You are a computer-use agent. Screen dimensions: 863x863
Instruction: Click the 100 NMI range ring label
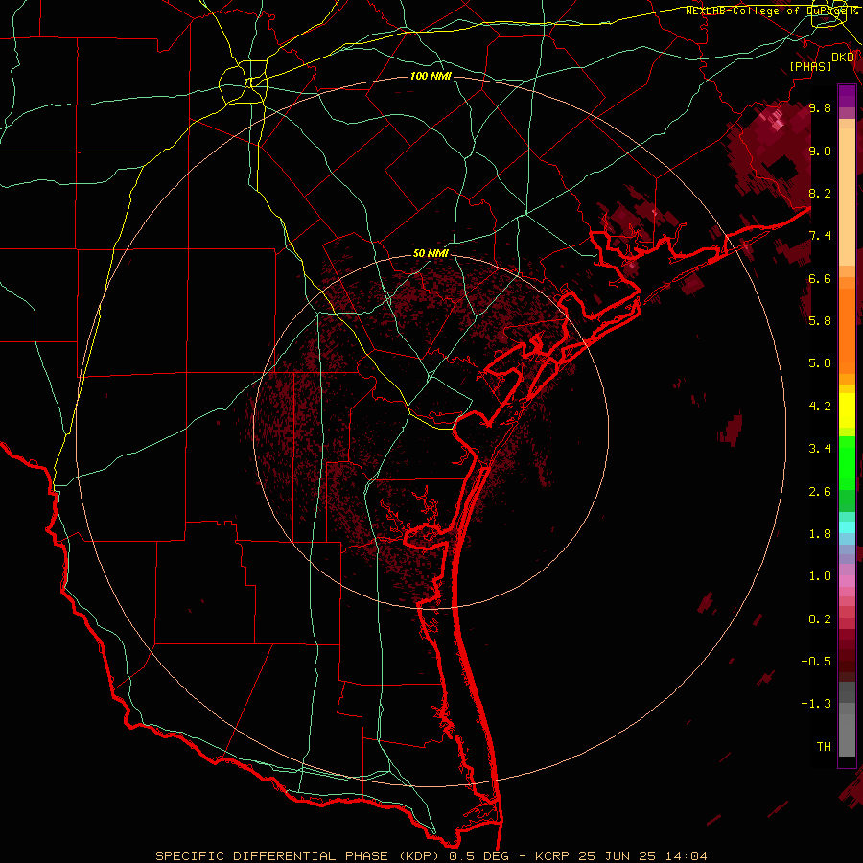(x=431, y=76)
